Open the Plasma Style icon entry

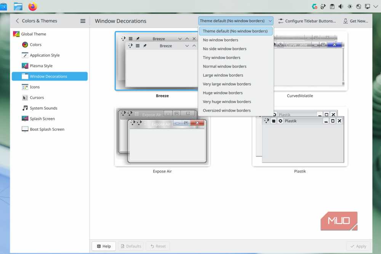25,66
